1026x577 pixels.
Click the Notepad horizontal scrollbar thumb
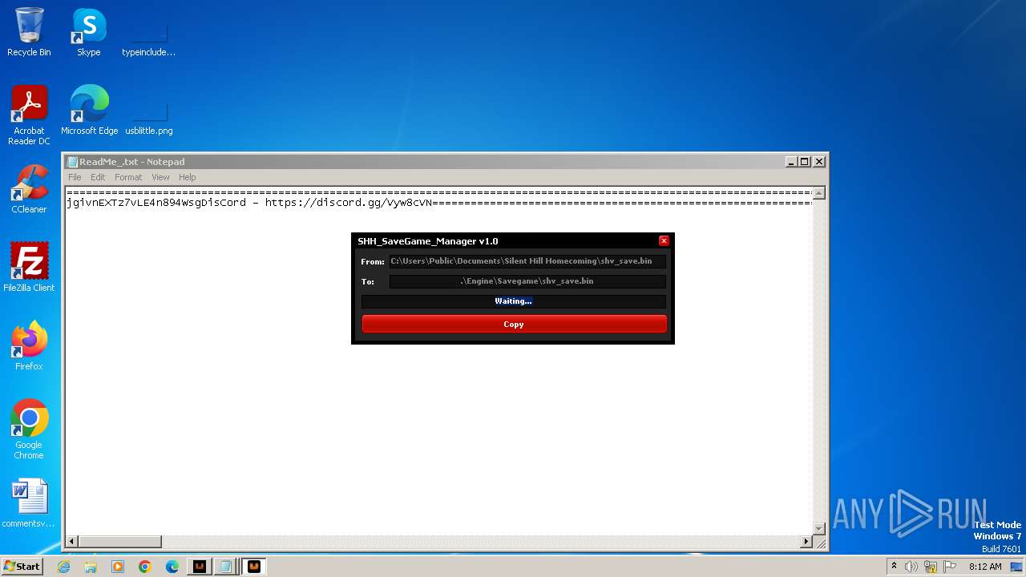pyautogui.click(x=119, y=542)
